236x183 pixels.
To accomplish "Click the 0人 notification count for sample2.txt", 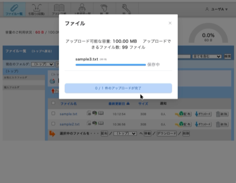I will pyautogui.click(x=163, y=124).
